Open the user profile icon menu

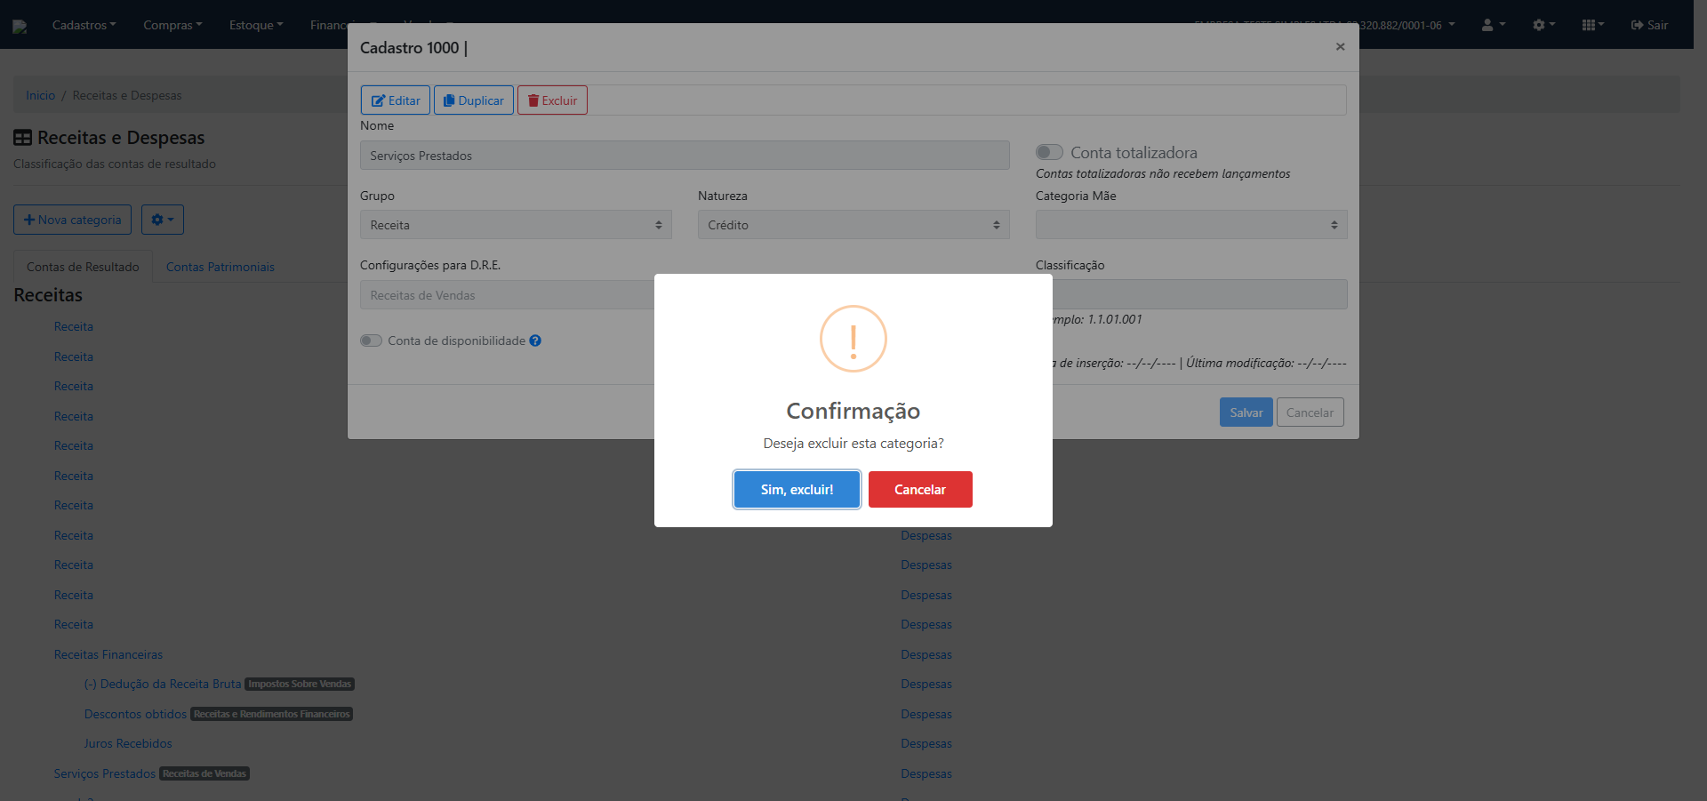[1493, 25]
